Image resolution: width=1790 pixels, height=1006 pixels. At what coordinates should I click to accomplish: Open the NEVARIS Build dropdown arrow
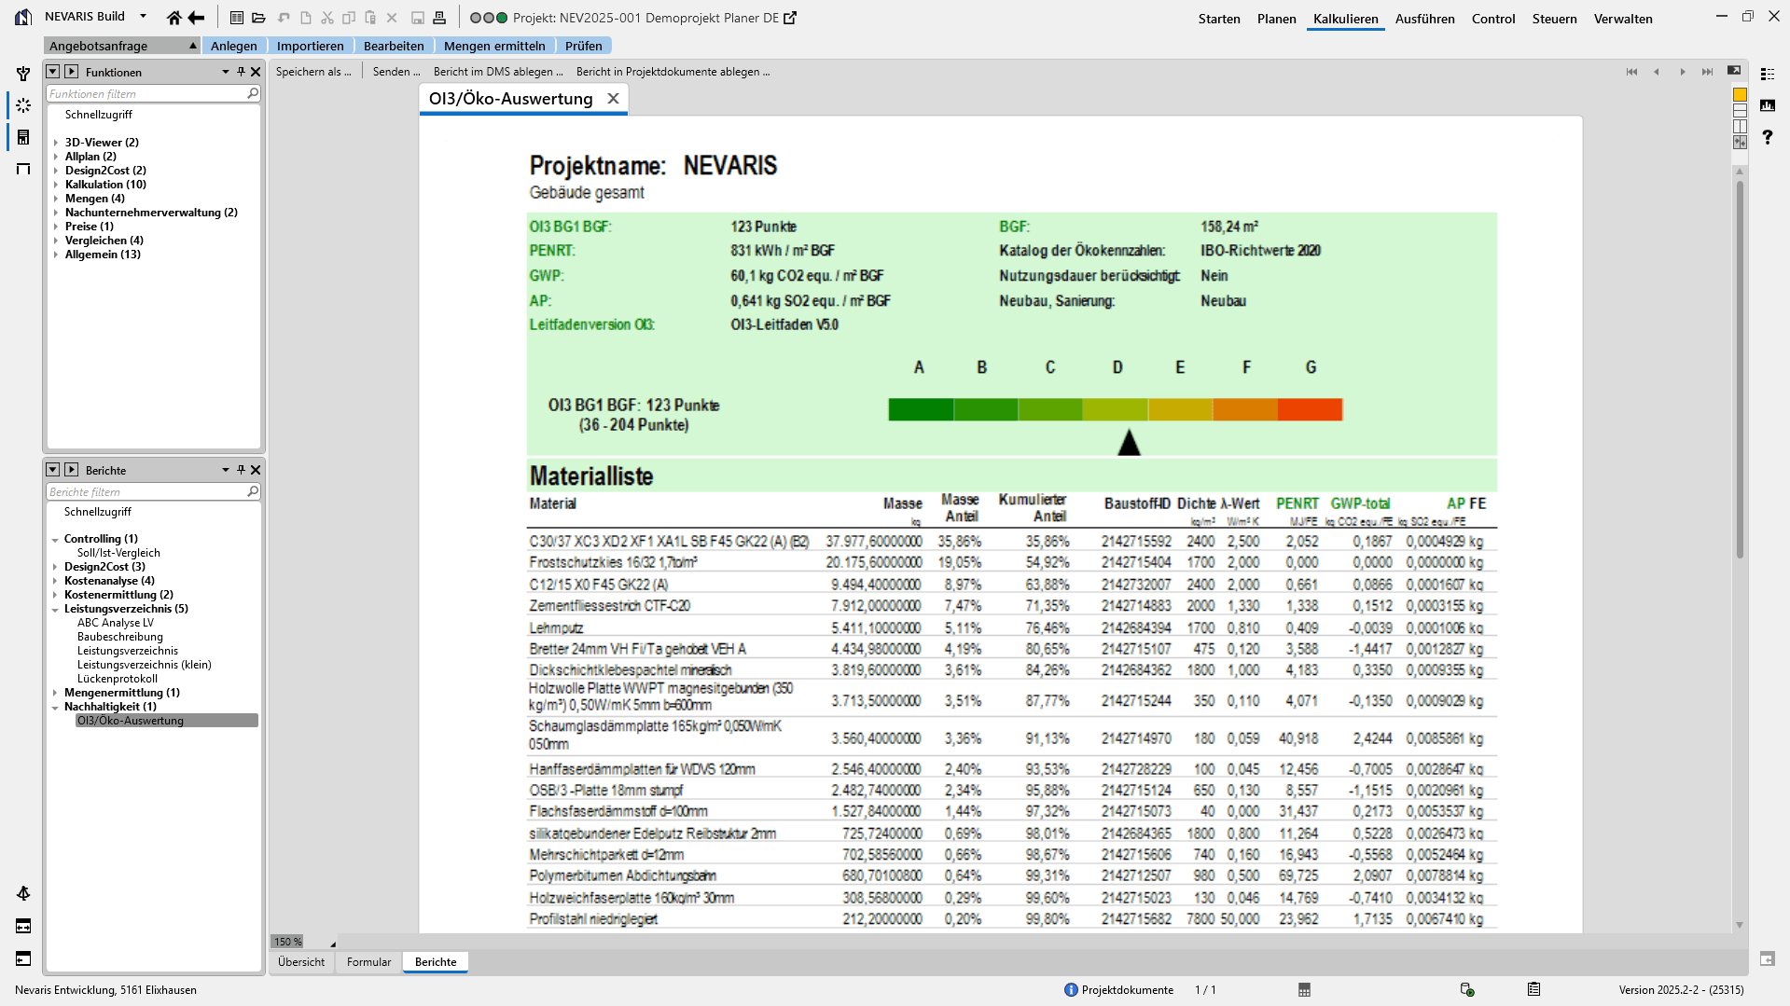143,16
